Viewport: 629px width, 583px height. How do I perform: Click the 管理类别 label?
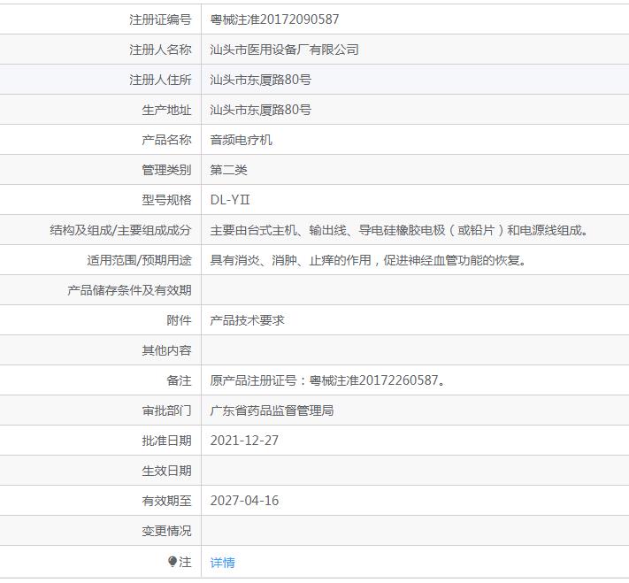(166, 170)
